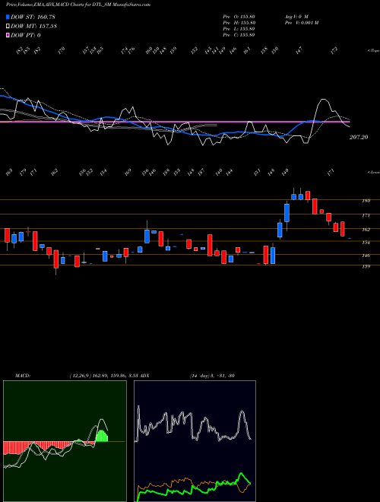Click the Pre O previous open value
Viewport: 380px width, 502px height.
pos(239,16)
